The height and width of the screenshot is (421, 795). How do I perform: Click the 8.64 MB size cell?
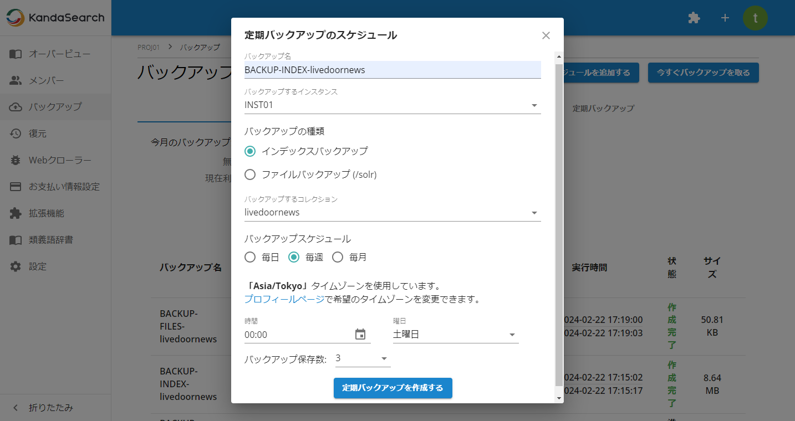712,384
